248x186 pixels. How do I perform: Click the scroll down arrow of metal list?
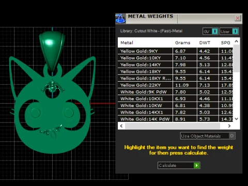click(x=237, y=119)
